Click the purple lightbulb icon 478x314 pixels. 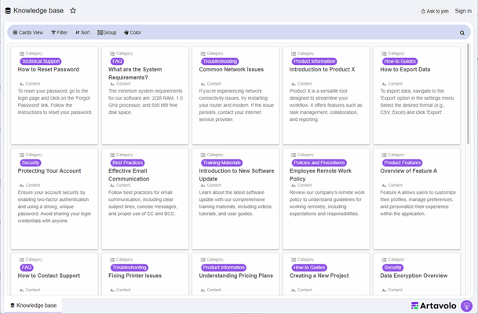point(465,305)
